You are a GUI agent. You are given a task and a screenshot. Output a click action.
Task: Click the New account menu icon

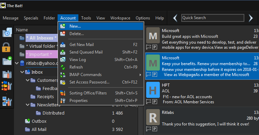pos(63,26)
